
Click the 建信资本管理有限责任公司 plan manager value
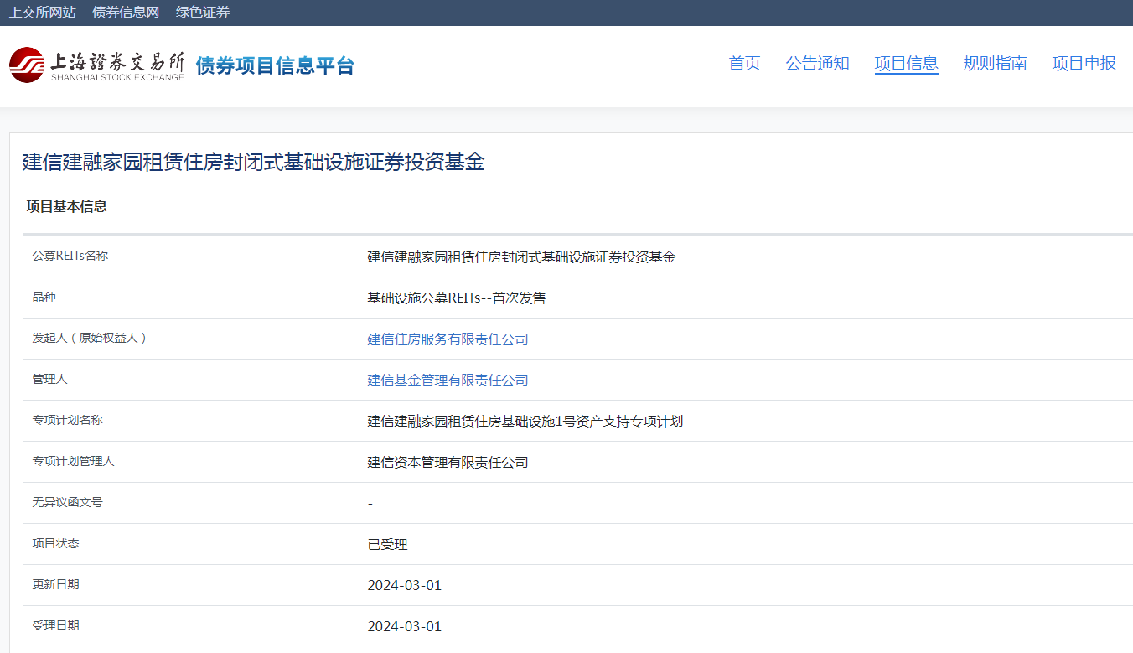click(x=448, y=463)
